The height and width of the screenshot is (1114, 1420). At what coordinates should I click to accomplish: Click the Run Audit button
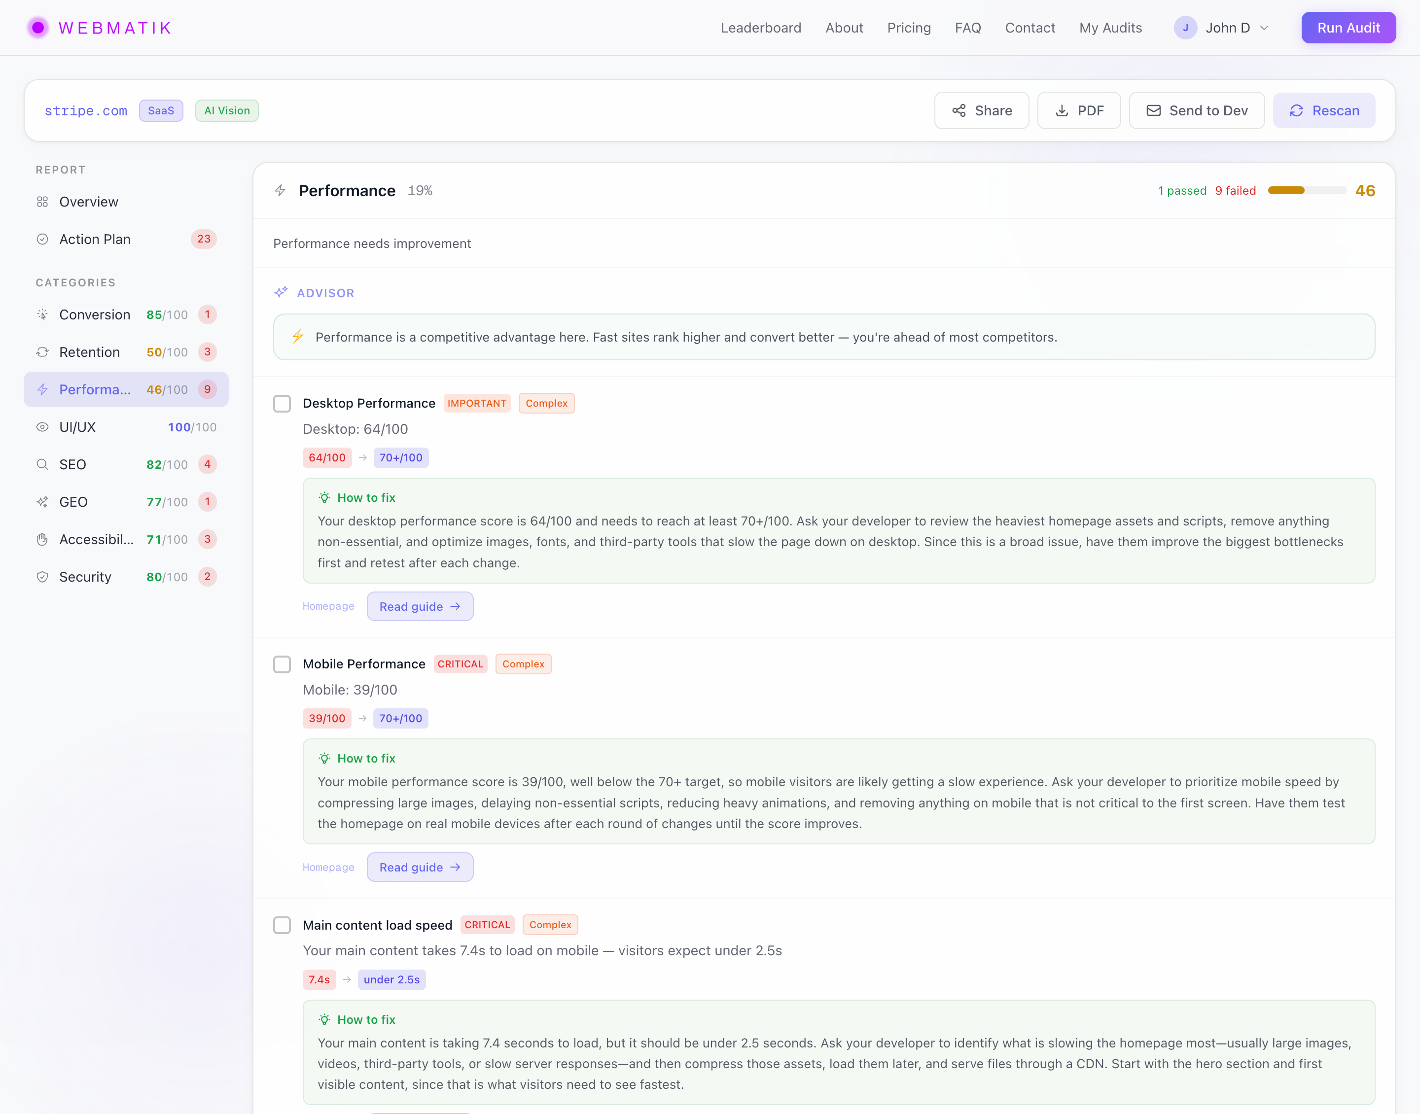pyautogui.click(x=1348, y=28)
